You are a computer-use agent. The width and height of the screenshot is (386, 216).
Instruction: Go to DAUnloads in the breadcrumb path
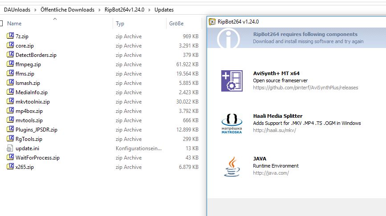tap(17, 10)
